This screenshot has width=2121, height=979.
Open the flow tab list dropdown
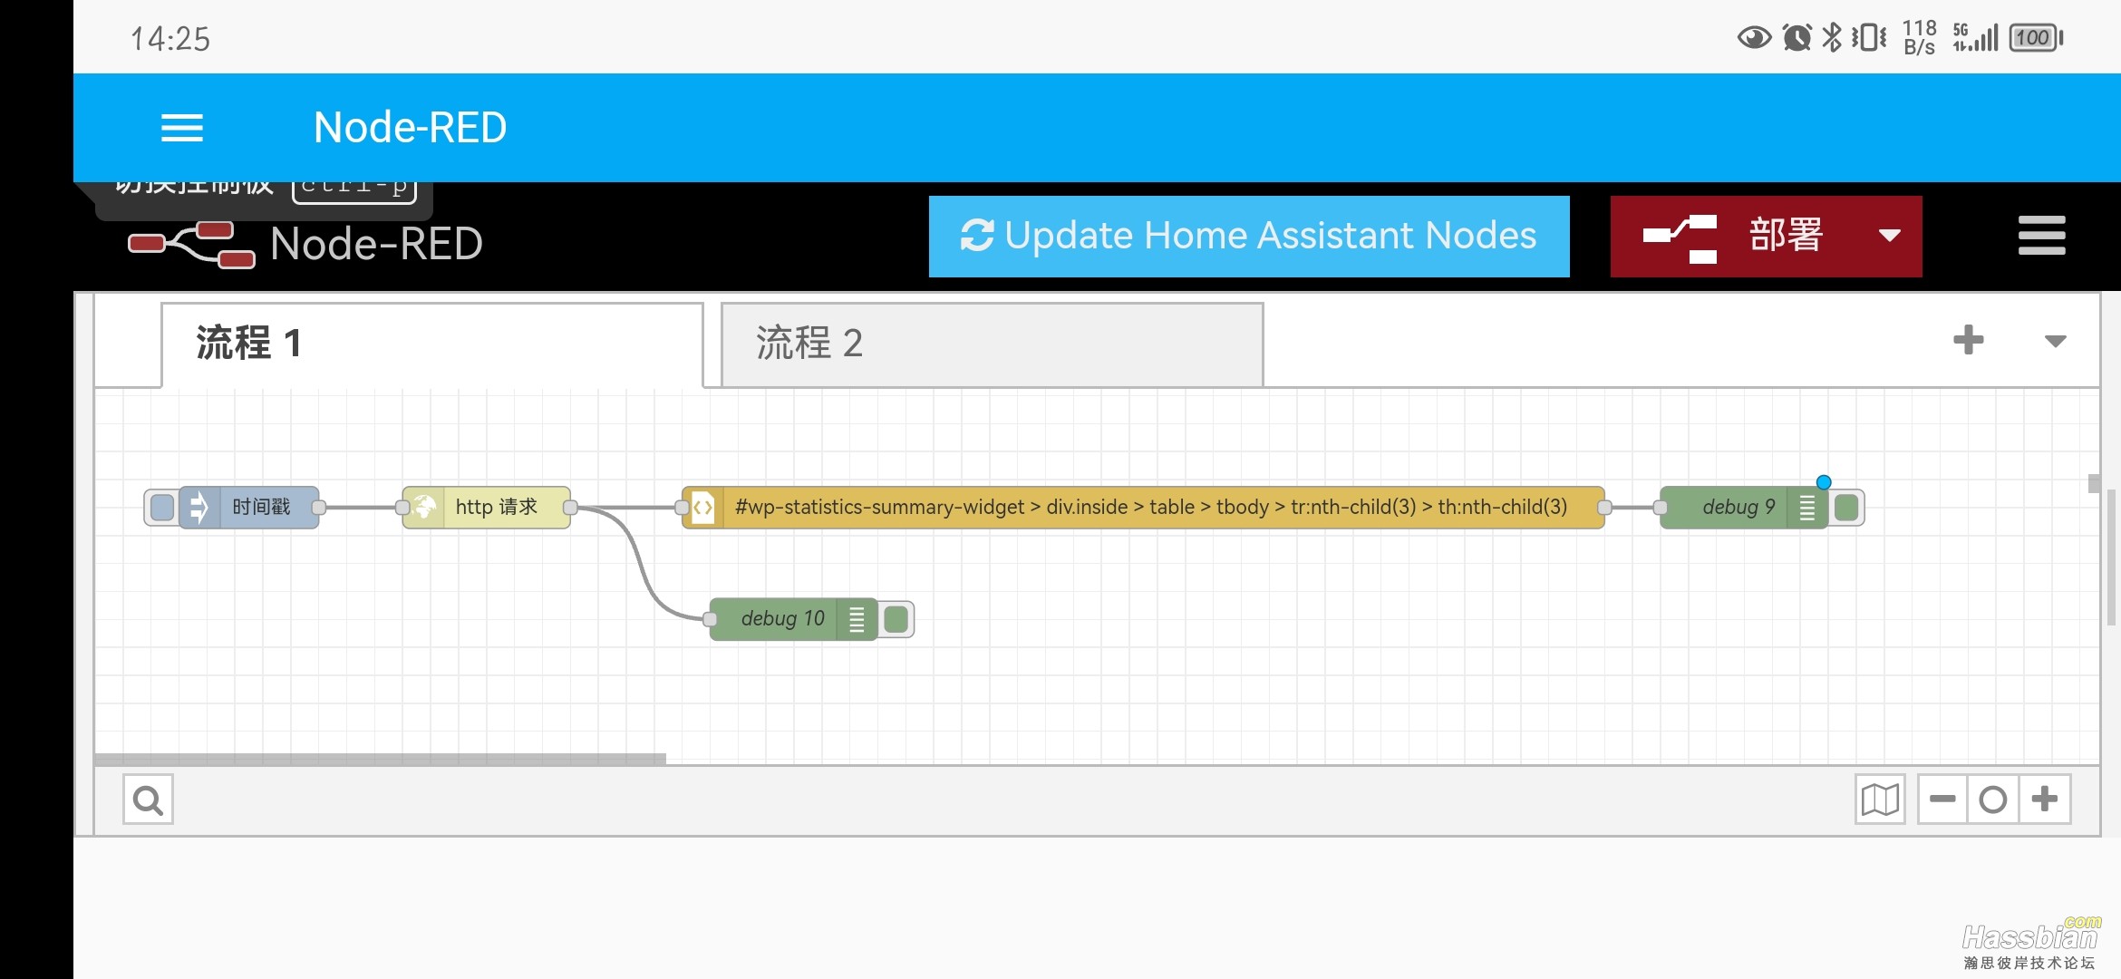[2055, 342]
